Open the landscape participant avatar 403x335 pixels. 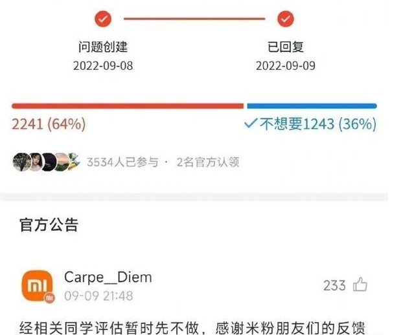click(62, 162)
